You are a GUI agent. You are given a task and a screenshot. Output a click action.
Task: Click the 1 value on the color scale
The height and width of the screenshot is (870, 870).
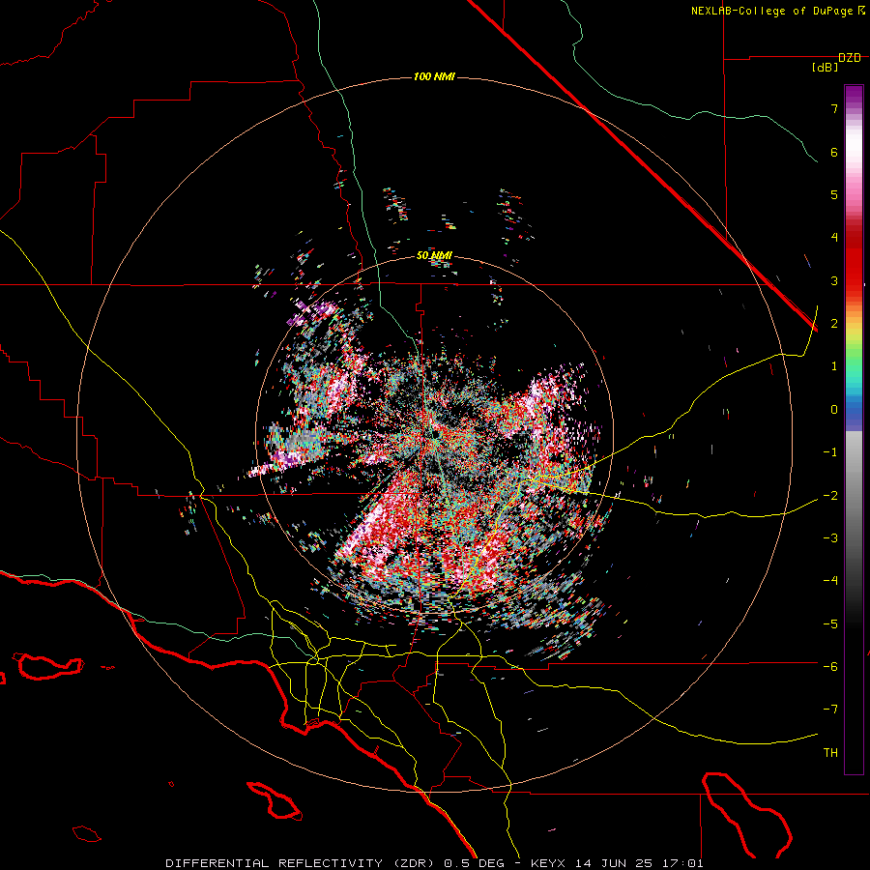(834, 366)
